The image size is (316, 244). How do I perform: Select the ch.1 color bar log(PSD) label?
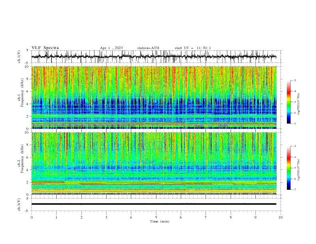point(298,104)
